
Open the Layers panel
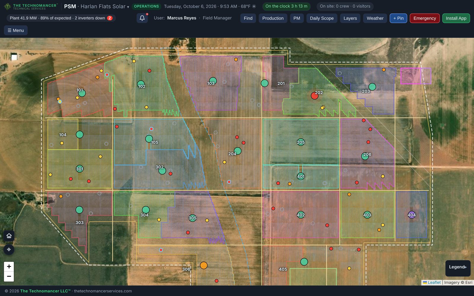click(350, 18)
